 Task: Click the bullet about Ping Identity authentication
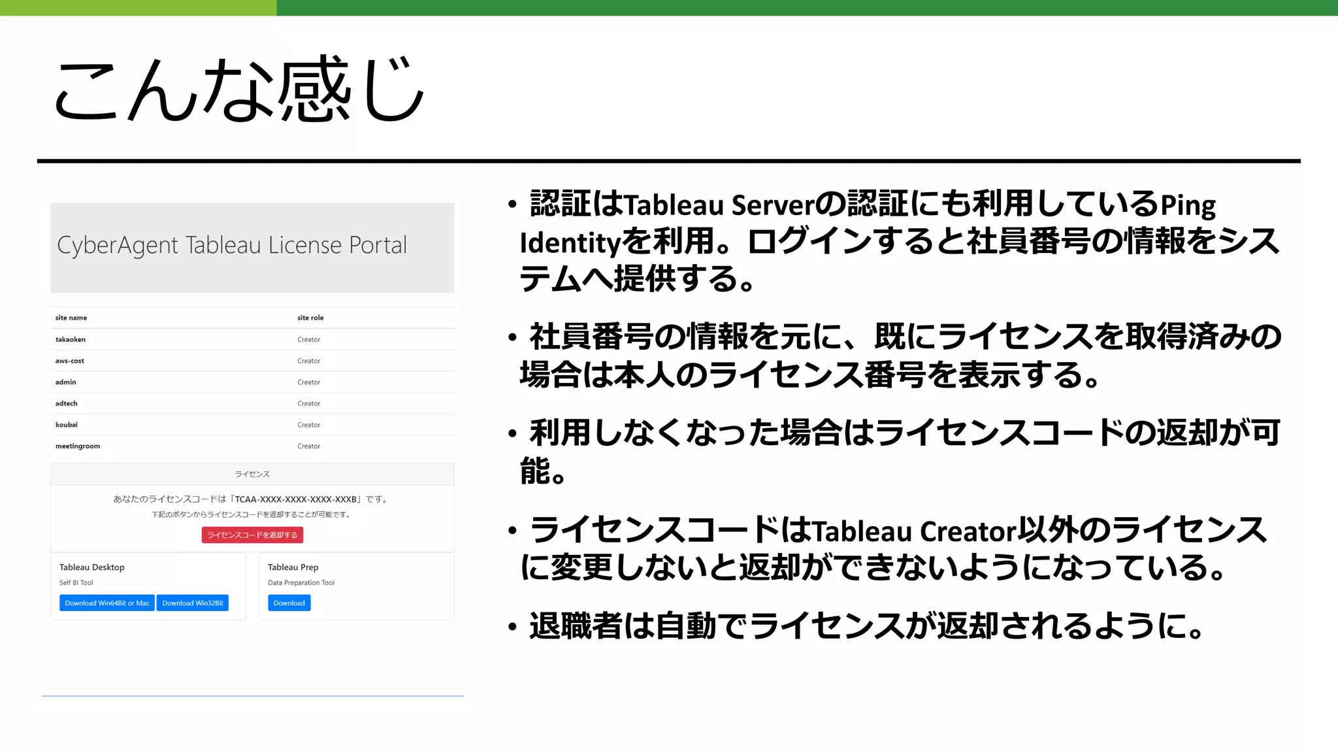coord(894,241)
